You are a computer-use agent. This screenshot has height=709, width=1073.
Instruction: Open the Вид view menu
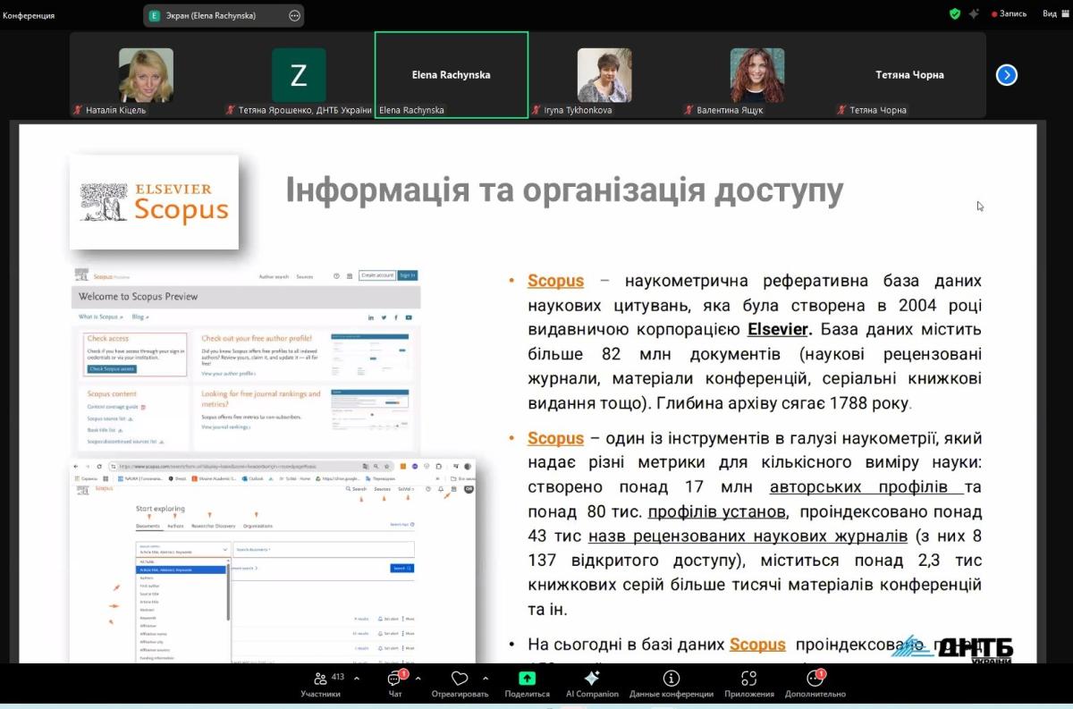tap(1050, 14)
